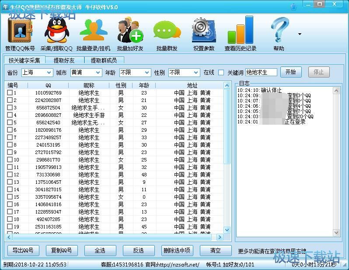Check row 15 QQ 3357095674
The height and width of the screenshot is (270, 349).
[10, 197]
